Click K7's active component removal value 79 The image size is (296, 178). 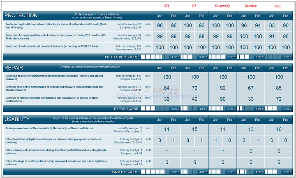pos(194,88)
